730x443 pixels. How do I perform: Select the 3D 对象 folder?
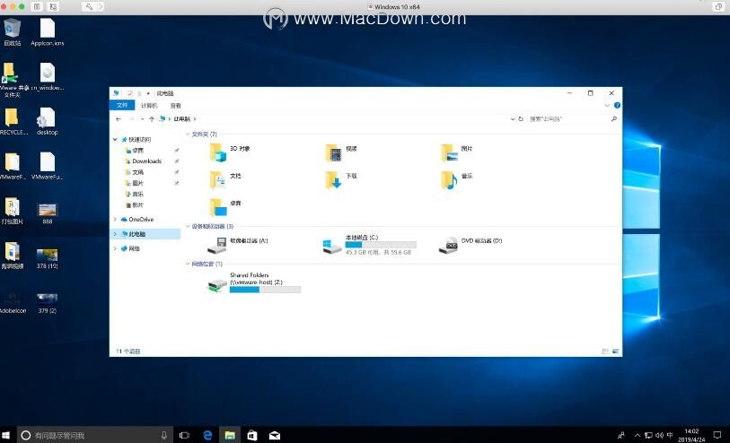tap(230, 152)
